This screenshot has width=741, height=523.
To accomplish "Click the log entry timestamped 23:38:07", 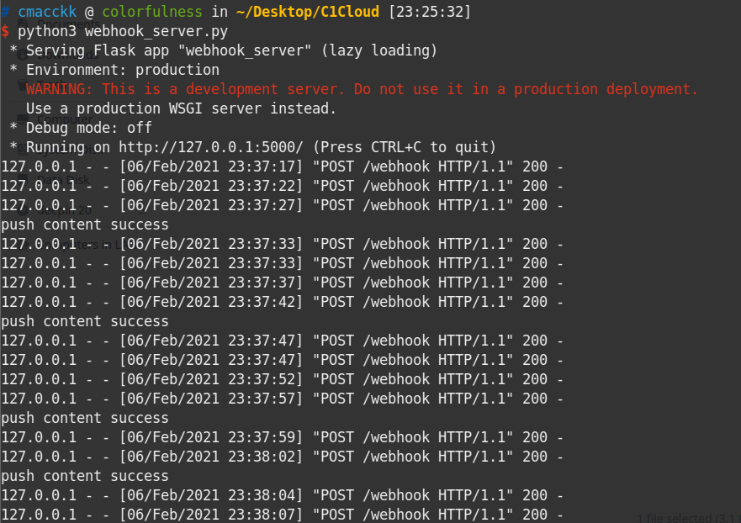I will pos(282,515).
